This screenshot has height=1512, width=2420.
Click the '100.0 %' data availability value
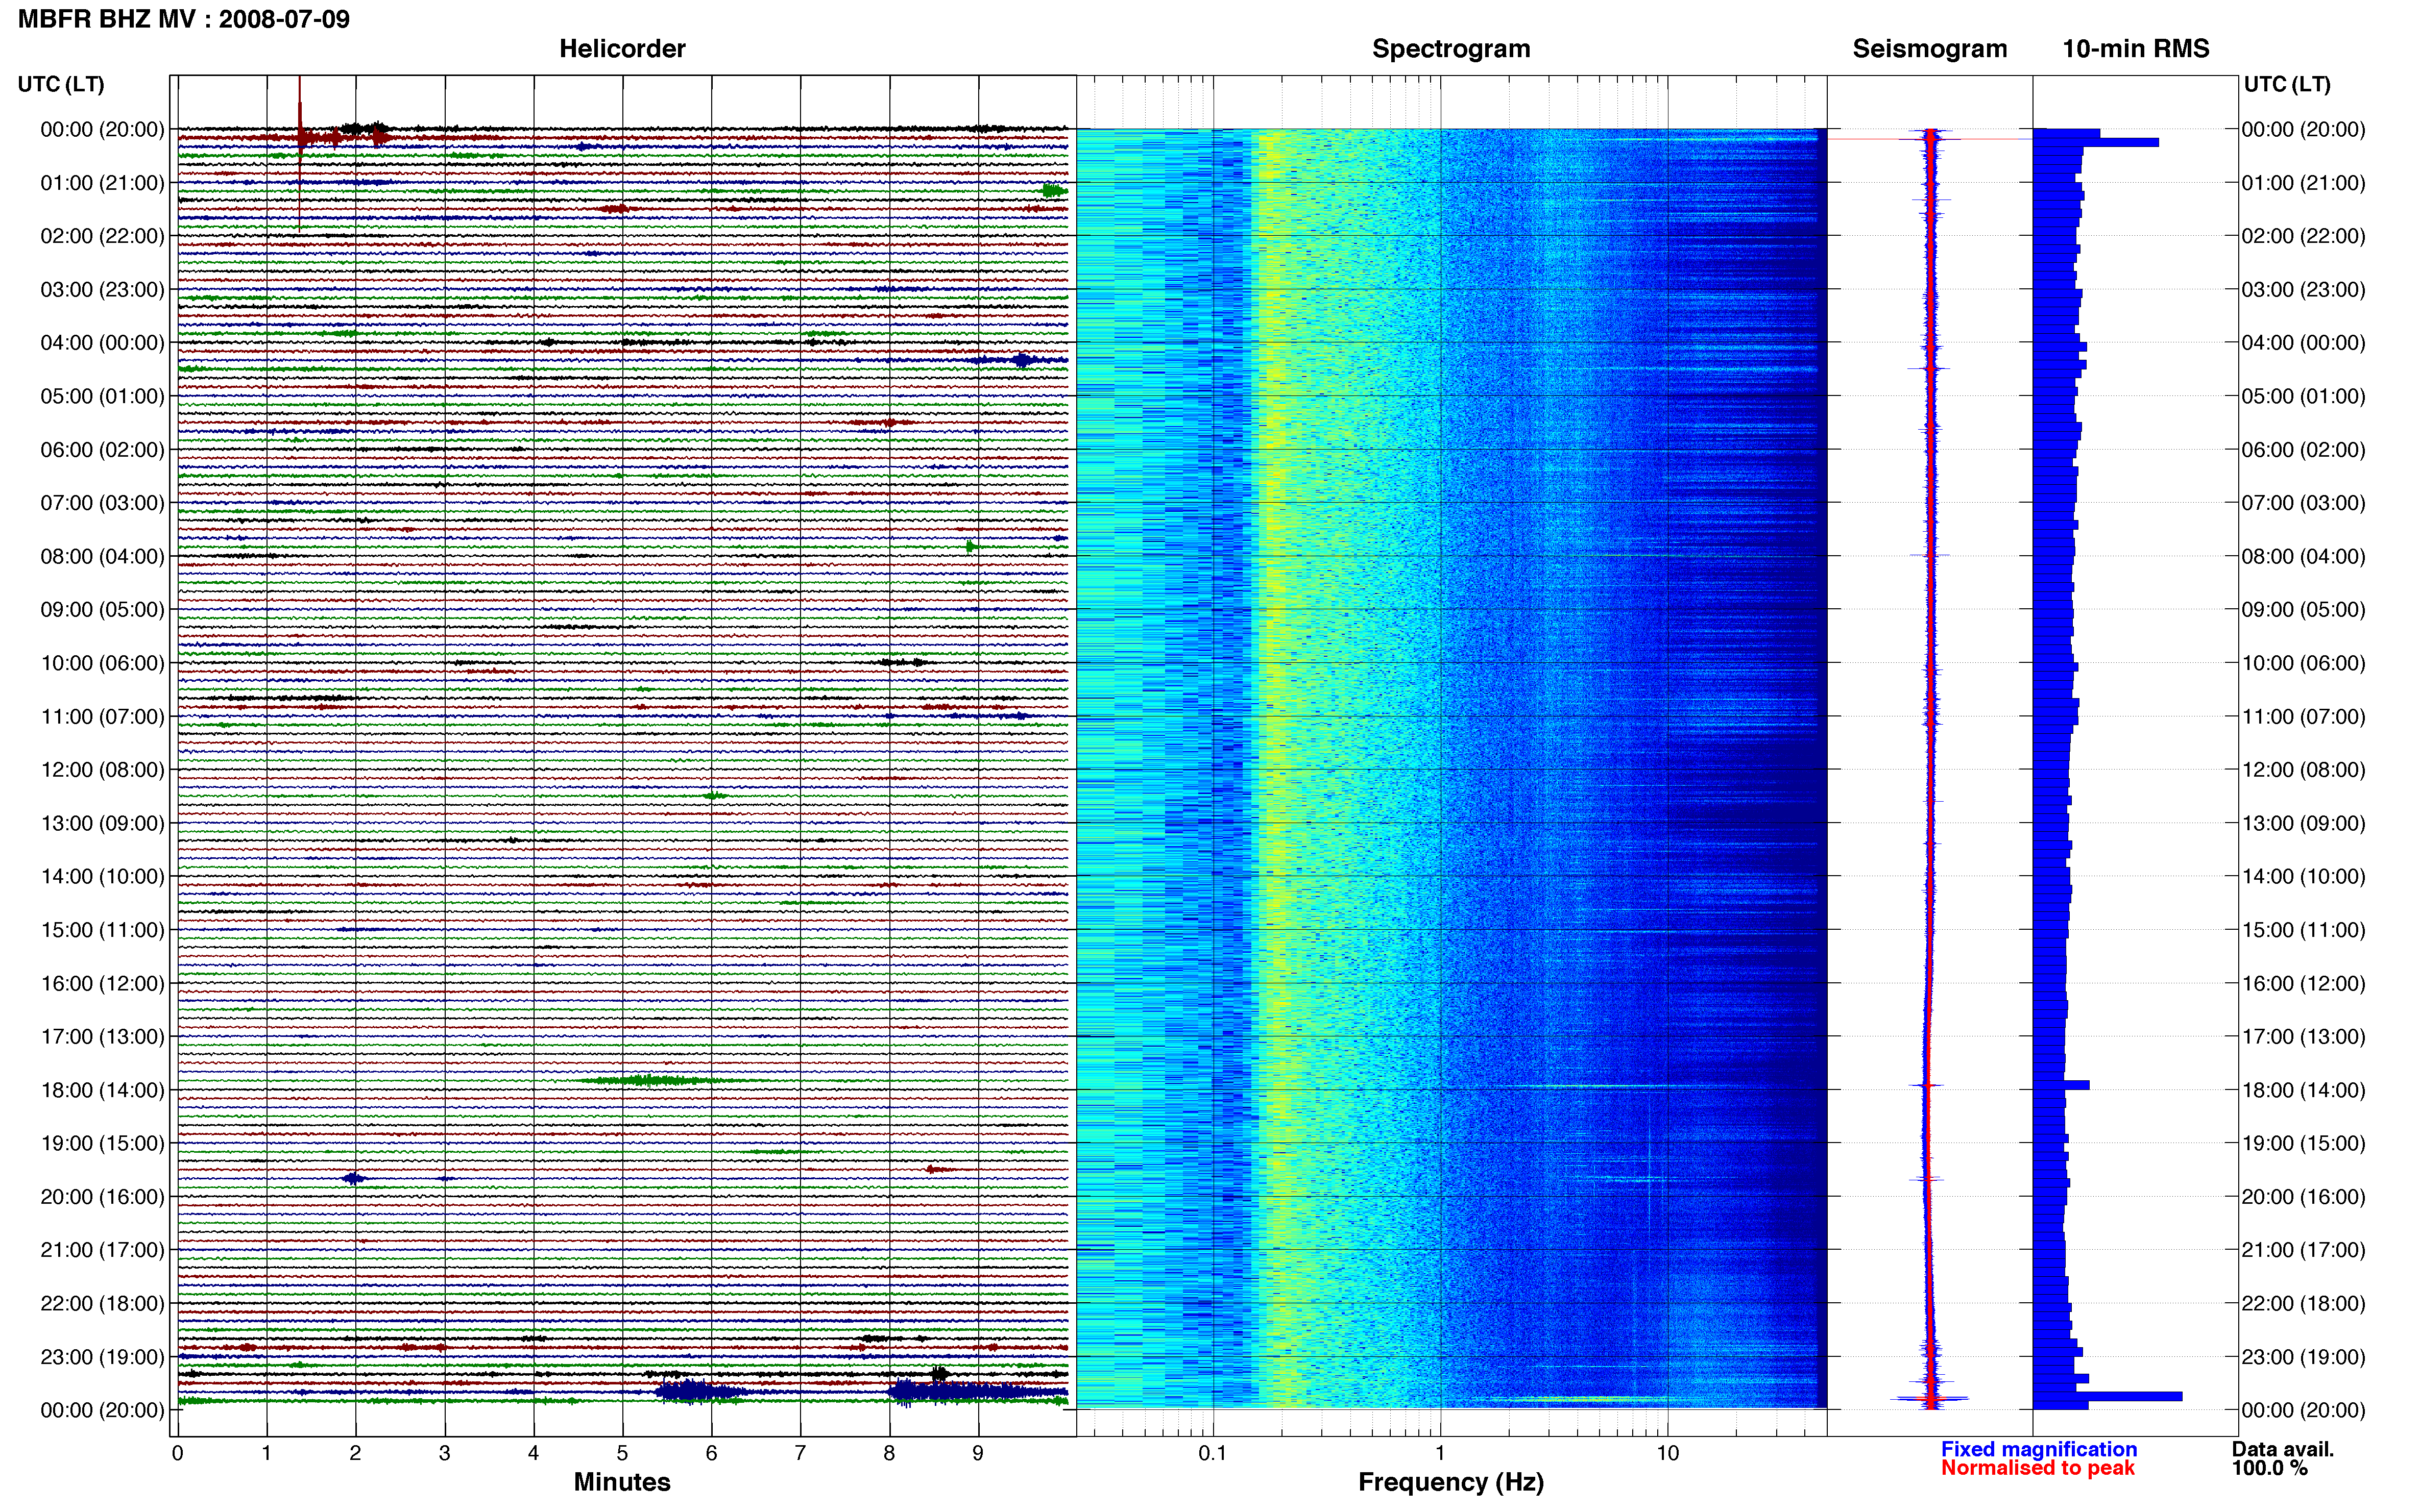[x=2269, y=1468]
